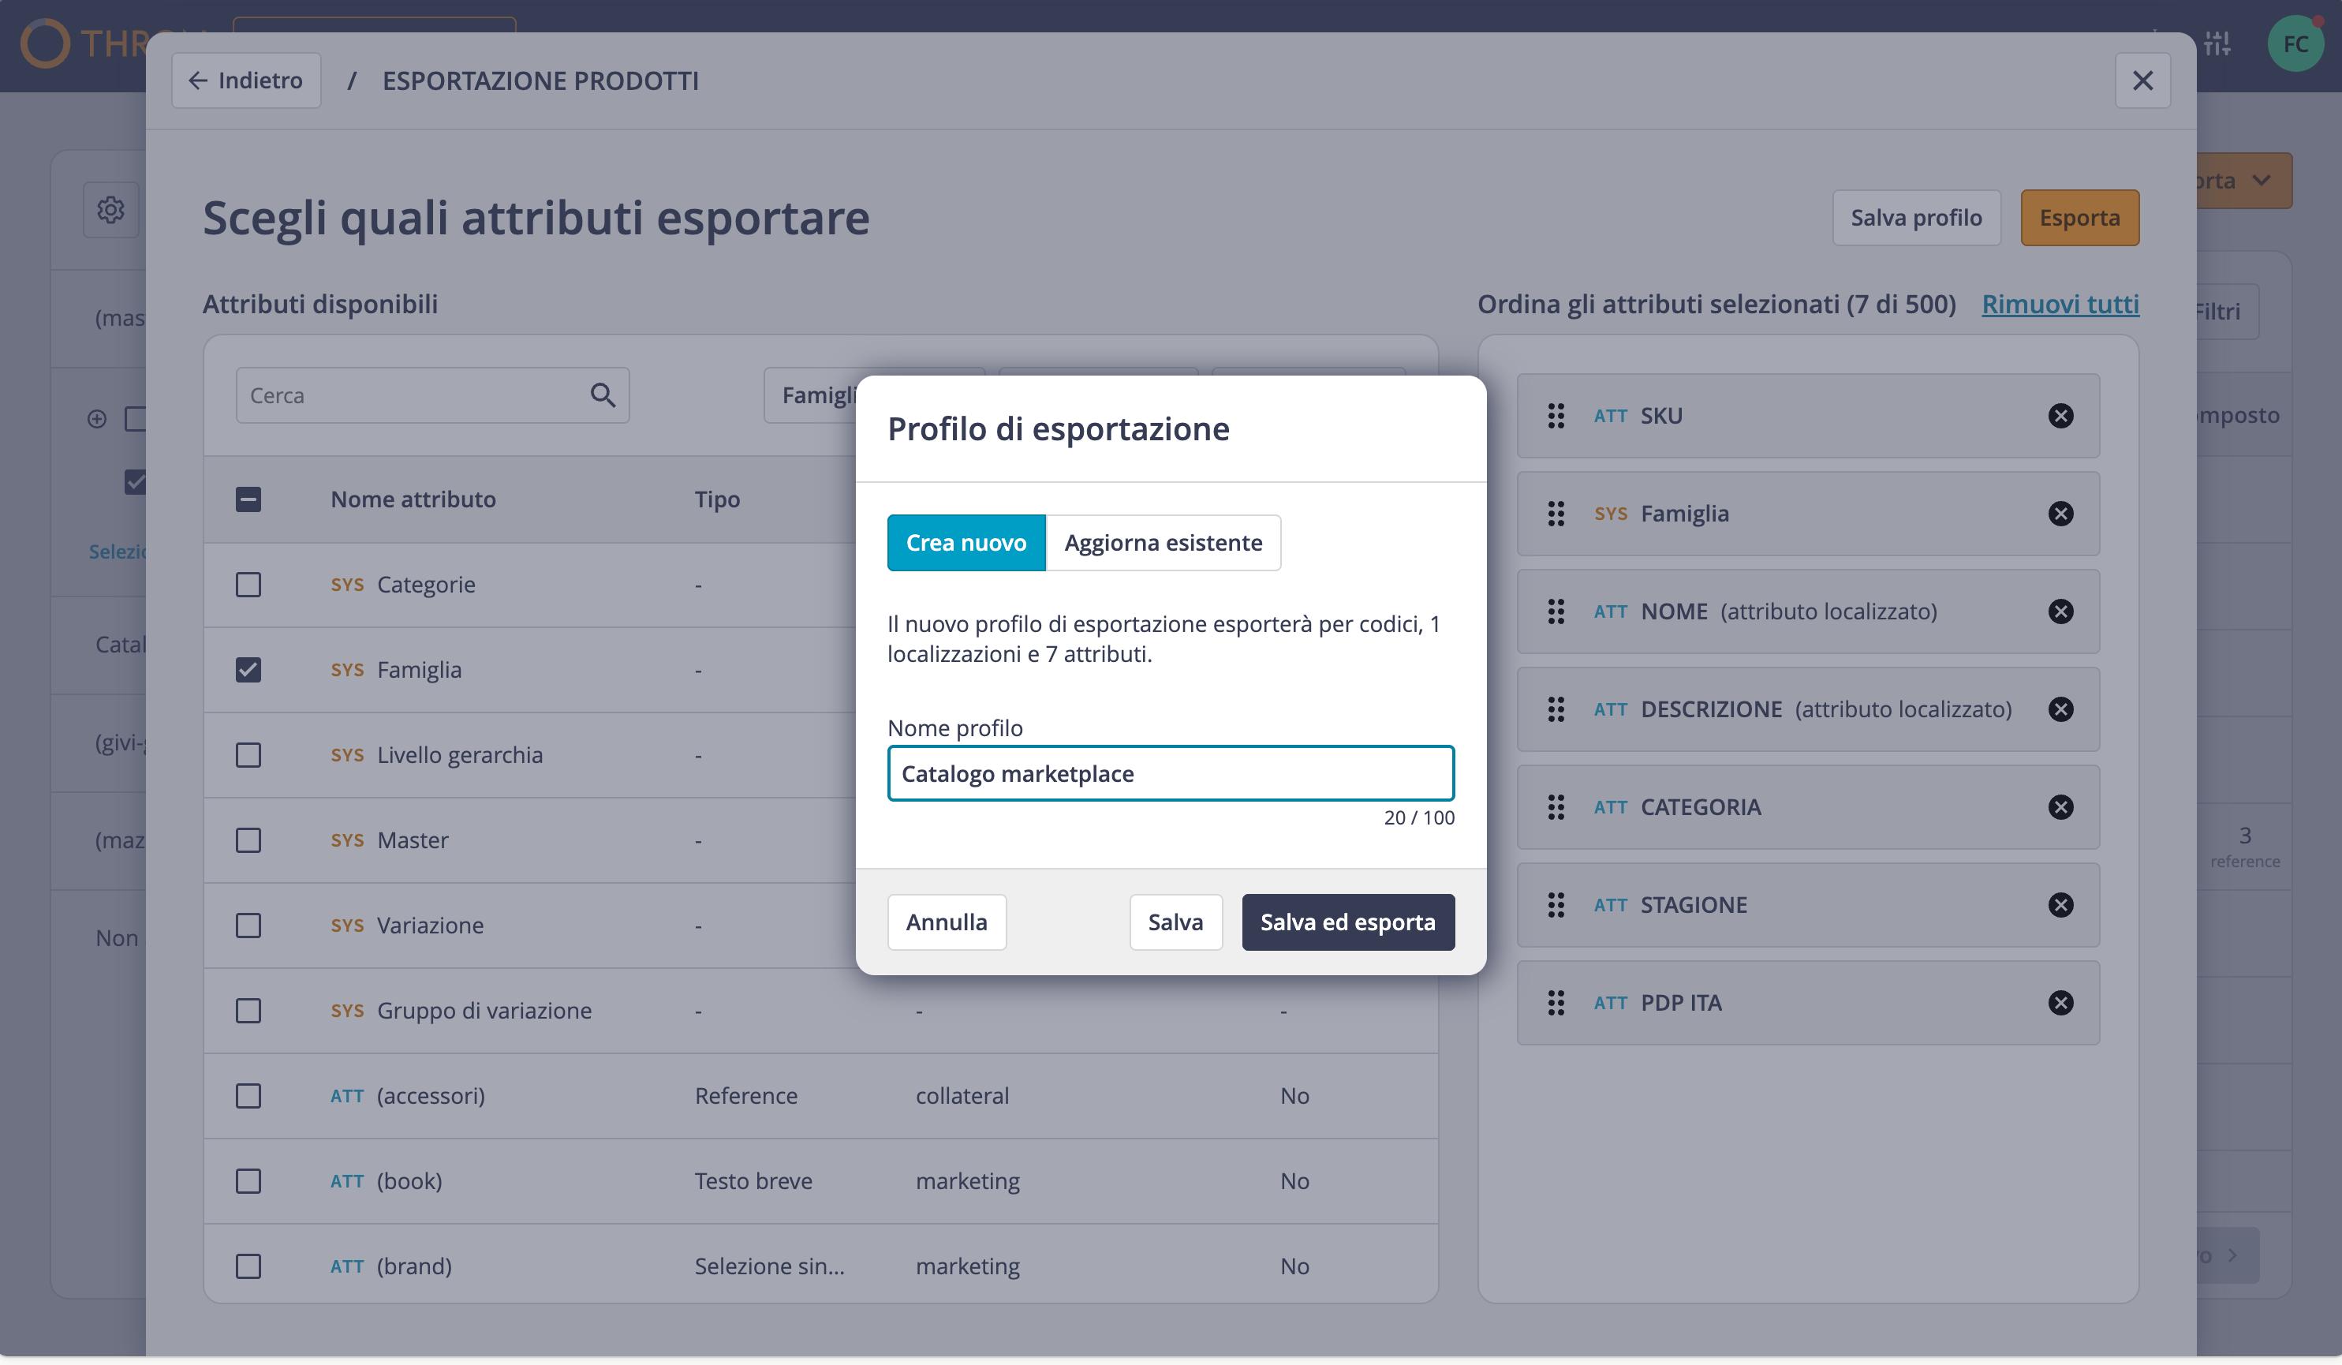This screenshot has width=2342, height=1365.
Task: Remove Famiglia from selected attributes list
Action: 2060,514
